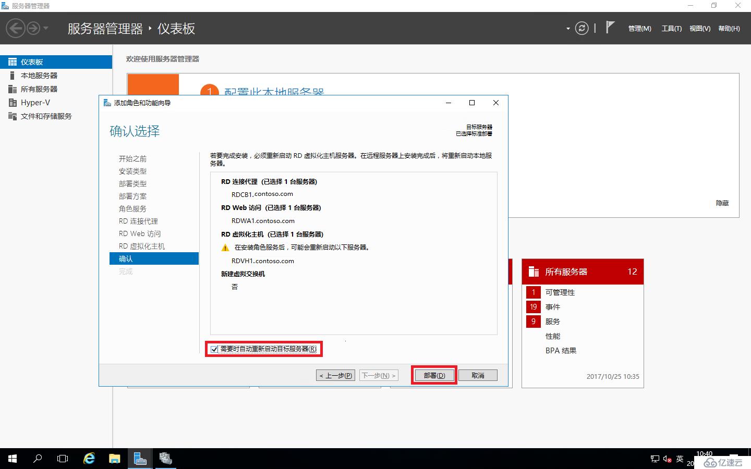
Task: Click the 文件和存储服务 sidebar icon
Action: [13, 116]
